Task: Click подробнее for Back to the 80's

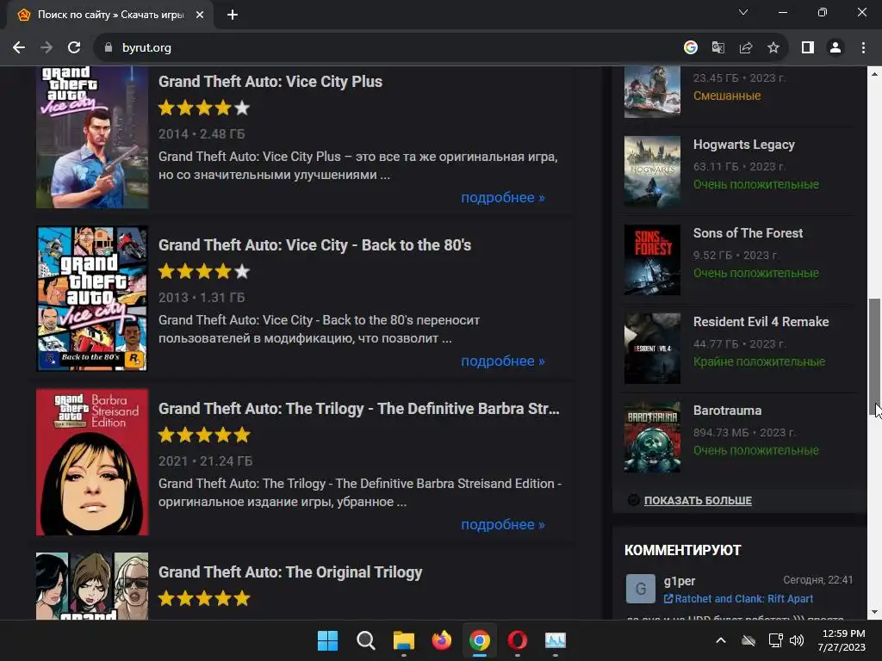Action: click(503, 361)
